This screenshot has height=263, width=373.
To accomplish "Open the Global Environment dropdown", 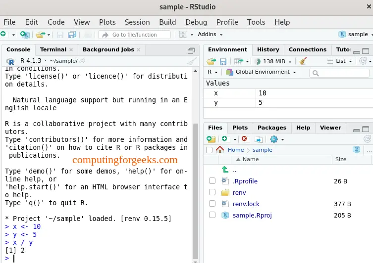I will [261, 72].
